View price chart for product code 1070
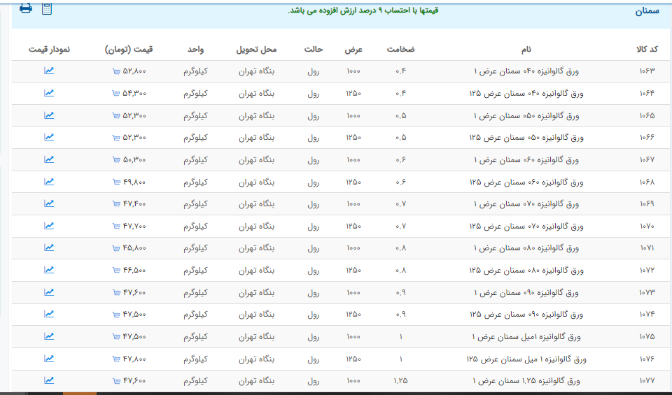The height and width of the screenshot is (395, 672). click(x=49, y=226)
